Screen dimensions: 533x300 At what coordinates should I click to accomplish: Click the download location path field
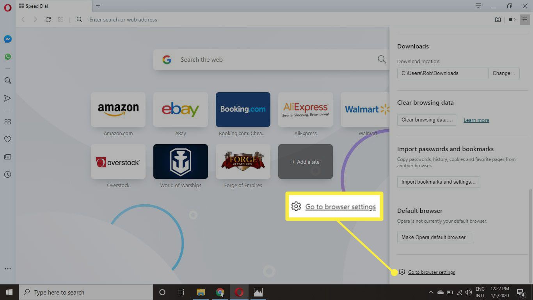(443, 73)
